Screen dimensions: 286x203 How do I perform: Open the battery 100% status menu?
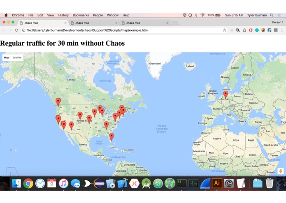click(214, 15)
